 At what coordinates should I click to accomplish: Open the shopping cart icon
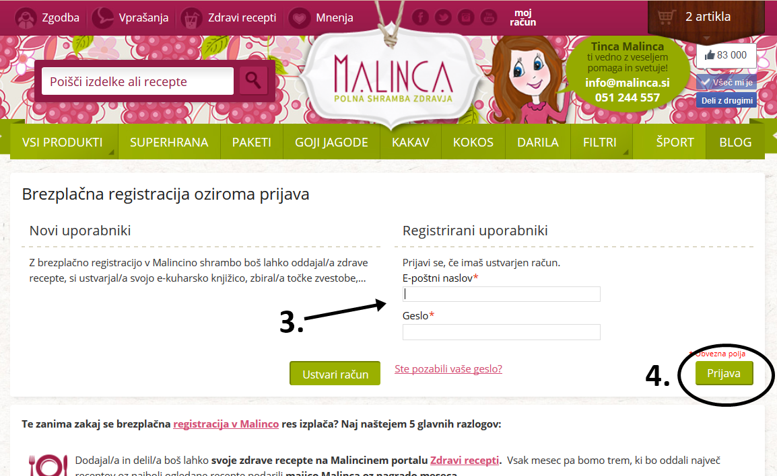pos(665,17)
